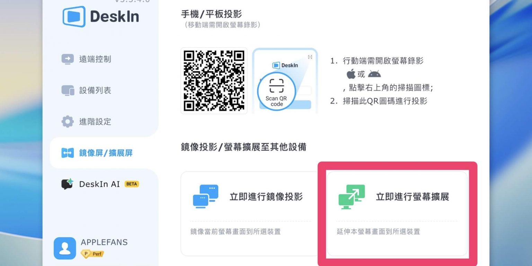Click the Android robot icon
The height and width of the screenshot is (266, 532).
coord(374,74)
